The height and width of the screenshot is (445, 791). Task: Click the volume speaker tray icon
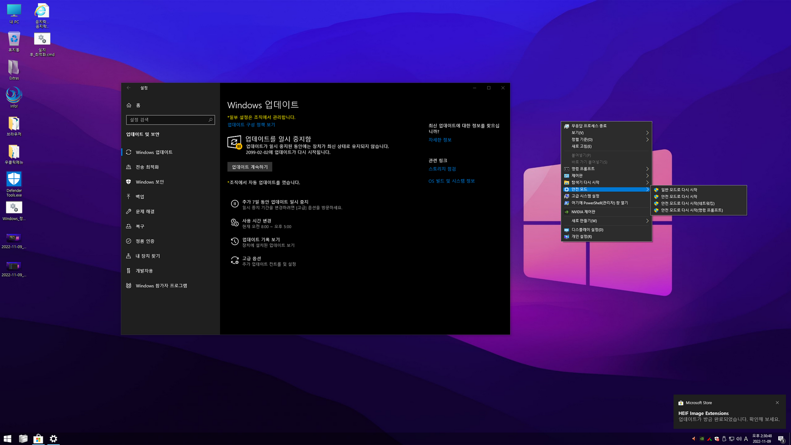[x=739, y=439]
